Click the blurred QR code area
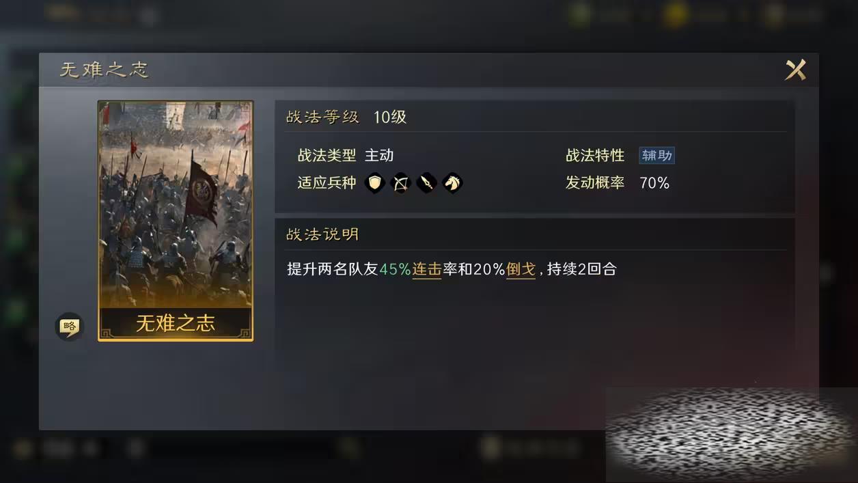 pyautogui.click(x=731, y=434)
